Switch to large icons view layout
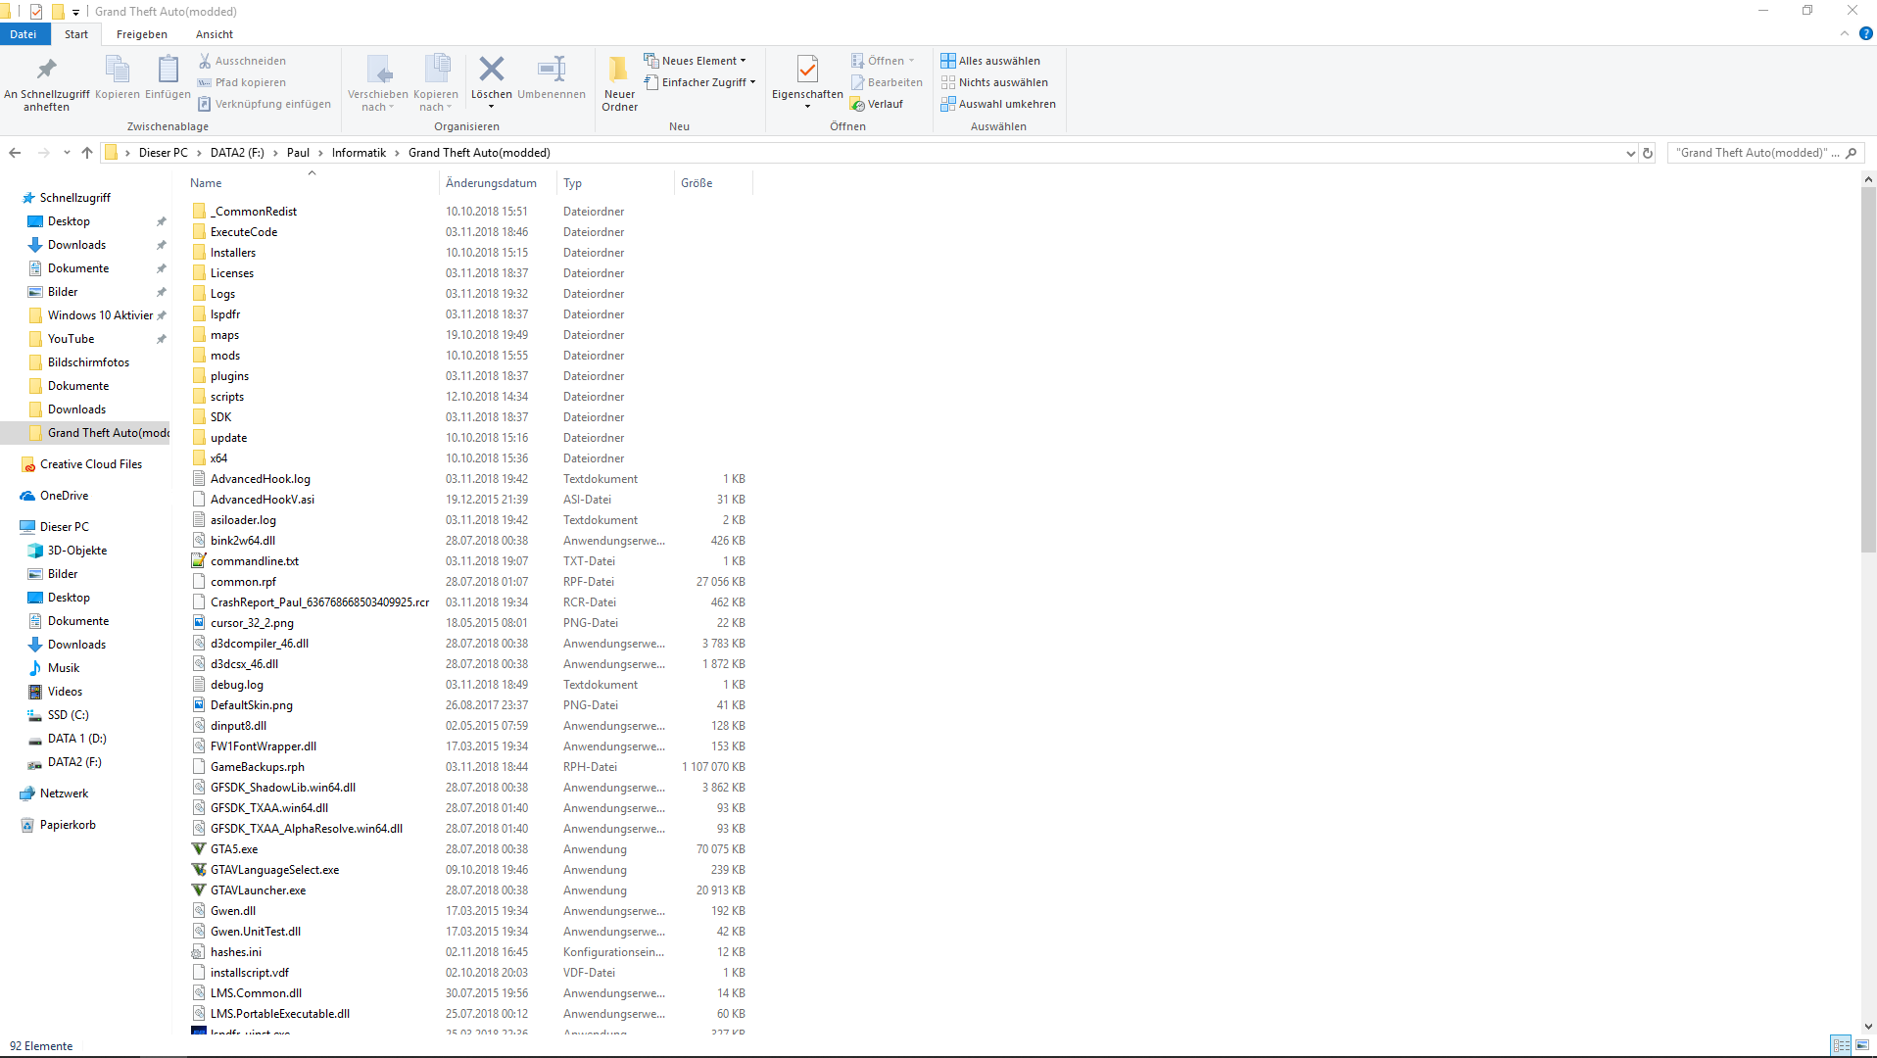This screenshot has width=1877, height=1058. 1861,1046
